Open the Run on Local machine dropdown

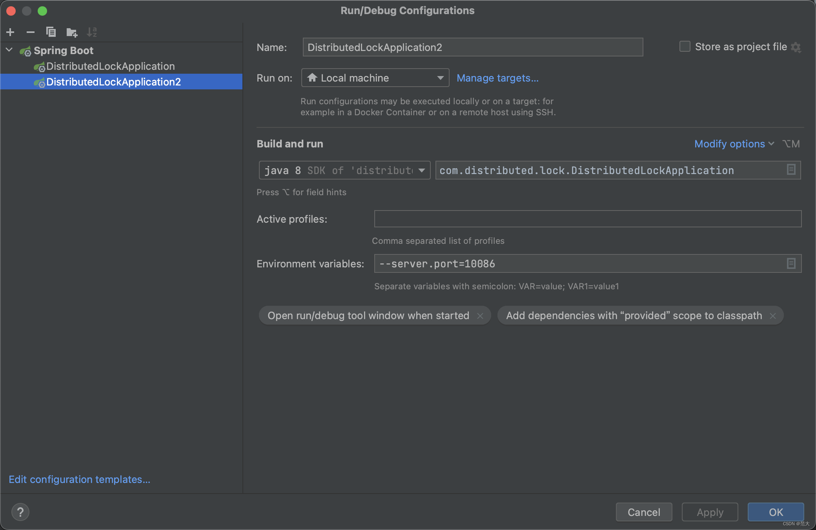(x=375, y=78)
